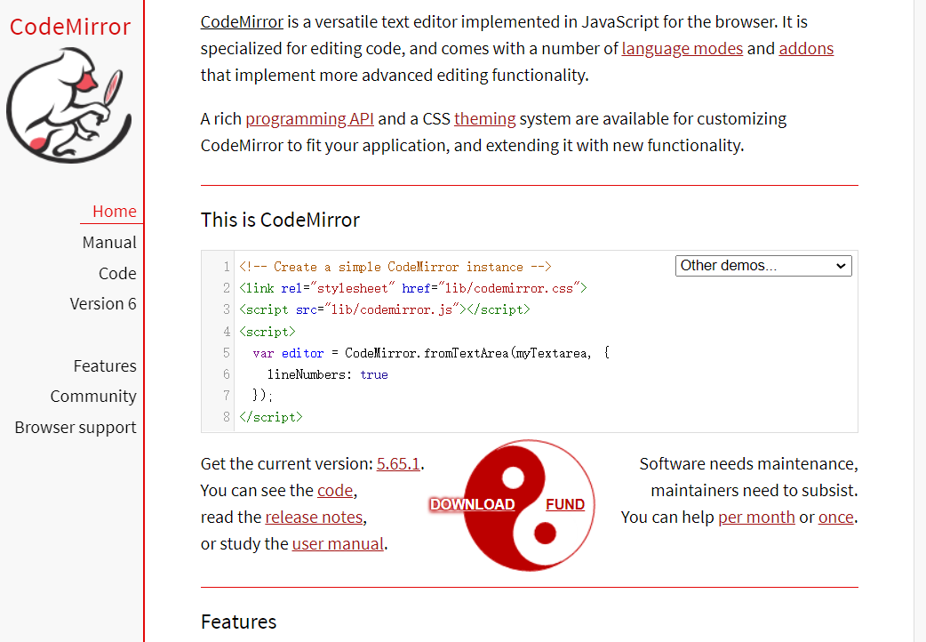Open the Community sidebar link
Screen dimensions: 926x642
click(x=93, y=396)
